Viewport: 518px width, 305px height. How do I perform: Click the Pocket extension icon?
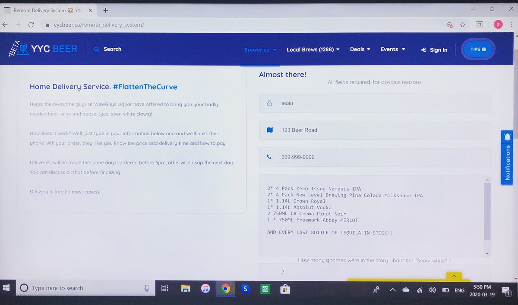479,25
